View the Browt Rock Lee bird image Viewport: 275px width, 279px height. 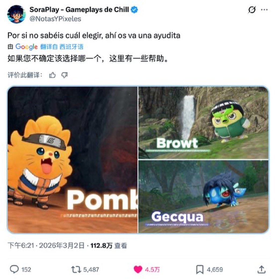(x=203, y=123)
